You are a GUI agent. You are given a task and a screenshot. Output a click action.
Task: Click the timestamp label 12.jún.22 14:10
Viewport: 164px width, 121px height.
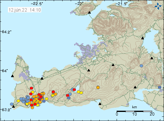pos(25,10)
